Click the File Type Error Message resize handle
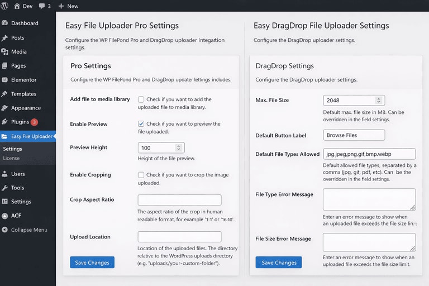Screen dimensions: 429x286 413,207
